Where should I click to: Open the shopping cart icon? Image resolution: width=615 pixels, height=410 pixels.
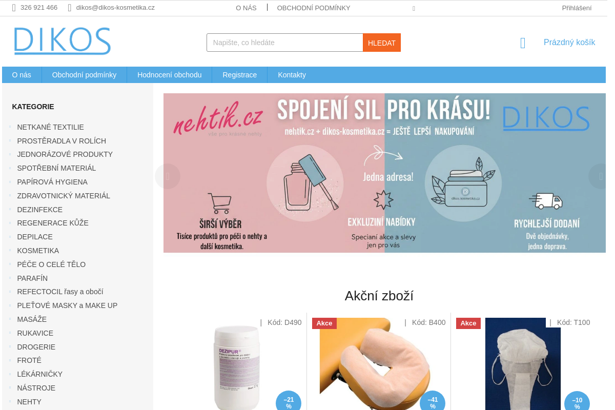pyautogui.click(x=523, y=43)
